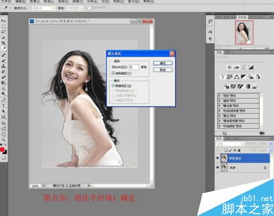Screen dimensions: 274x216
Task: Expand the "黑白"预设 presets list
Action: 220,116
